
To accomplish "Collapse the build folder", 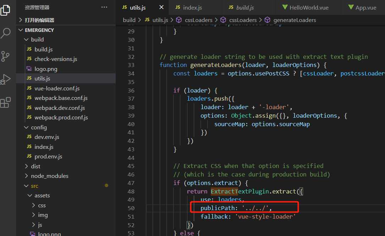I will pyautogui.click(x=66, y=39).
